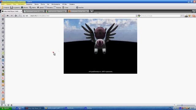Activate the Voice microphone button
196x110 pixels.
65,8
